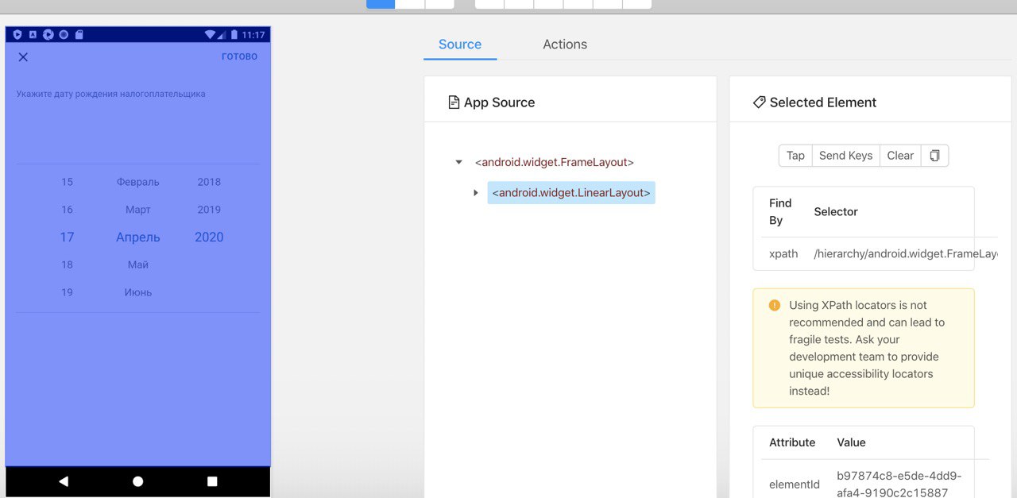Click the orange warning icon in XPath notice
Image resolution: width=1017 pixels, height=498 pixels.
tap(775, 306)
